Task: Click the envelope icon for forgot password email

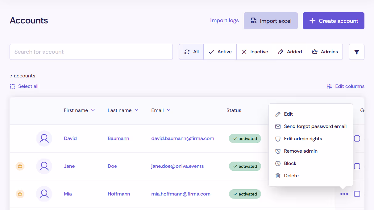Action: click(x=278, y=126)
